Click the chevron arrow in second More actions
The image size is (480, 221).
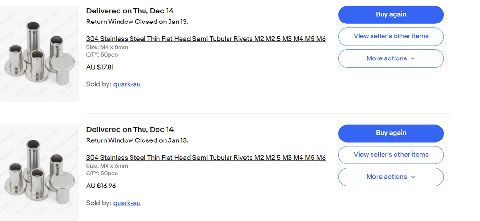click(413, 177)
